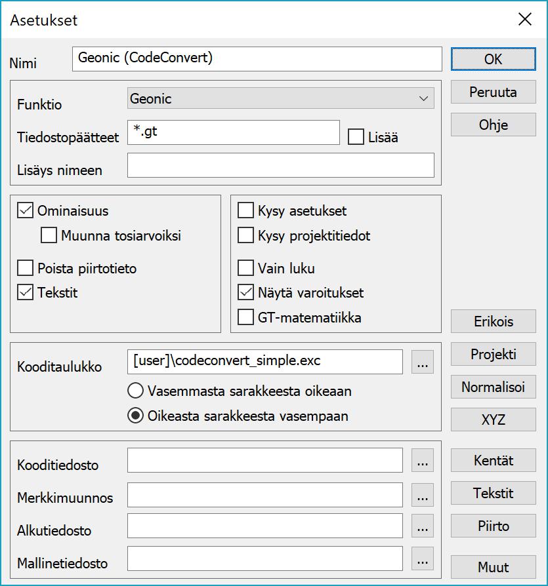Viewport: 548px width, 586px height.
Task: Select Oikeasta sarakkeesta vasempaan radio option
Action: tap(135, 416)
